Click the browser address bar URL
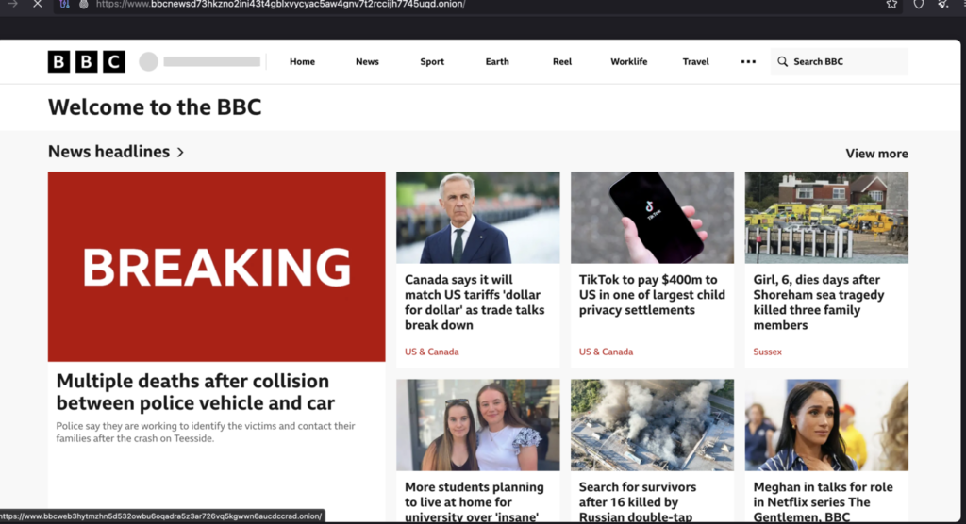Screen dimensions: 966x524 (280, 5)
